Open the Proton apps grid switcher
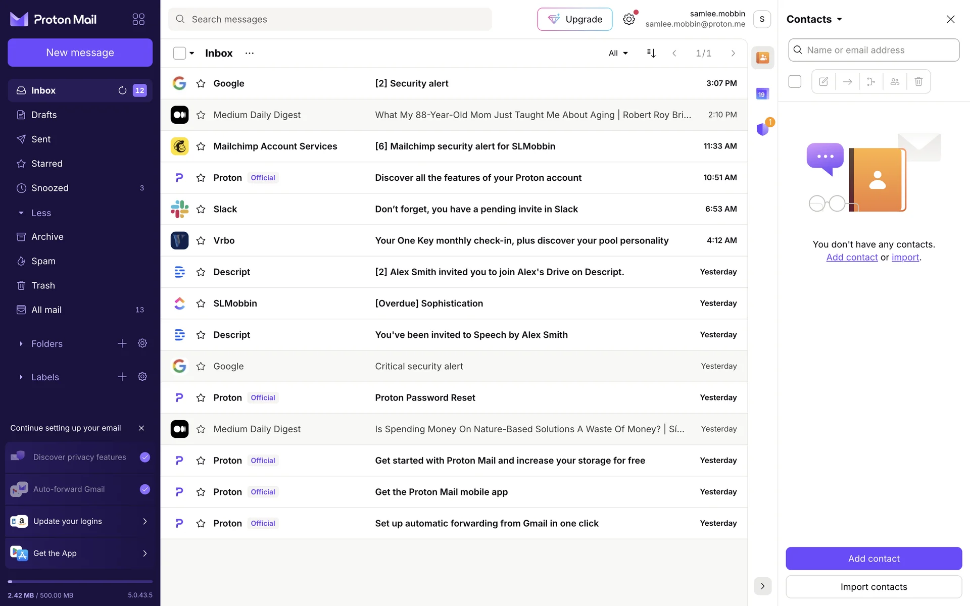The height and width of the screenshot is (606, 970). [138, 19]
